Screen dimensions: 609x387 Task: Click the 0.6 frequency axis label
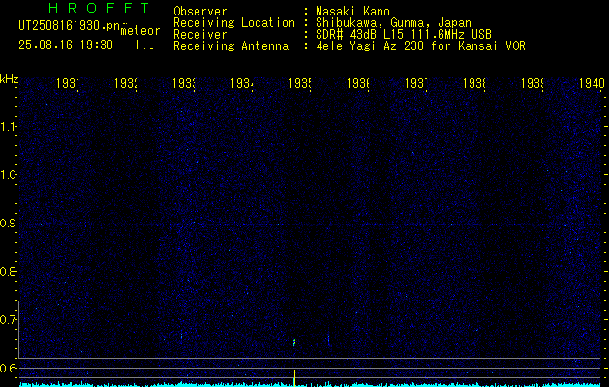(8, 368)
